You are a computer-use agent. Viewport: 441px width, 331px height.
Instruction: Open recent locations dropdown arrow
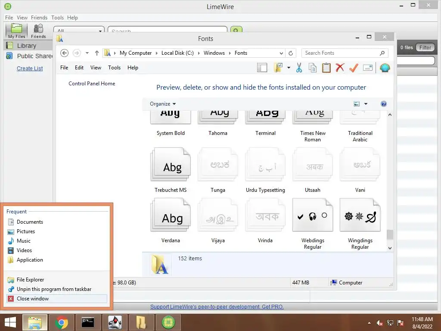[87, 53]
